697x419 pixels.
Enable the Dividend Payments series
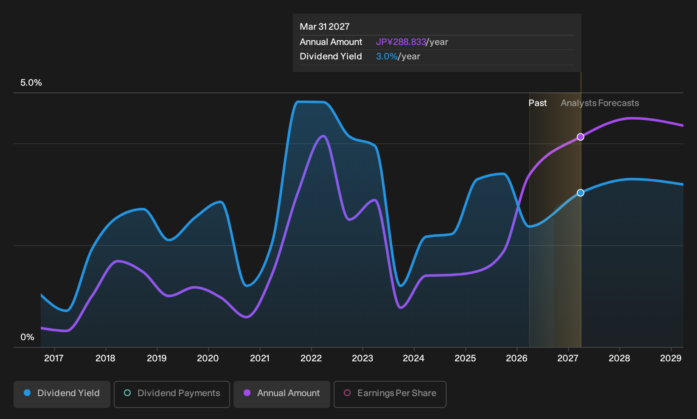[172, 394]
